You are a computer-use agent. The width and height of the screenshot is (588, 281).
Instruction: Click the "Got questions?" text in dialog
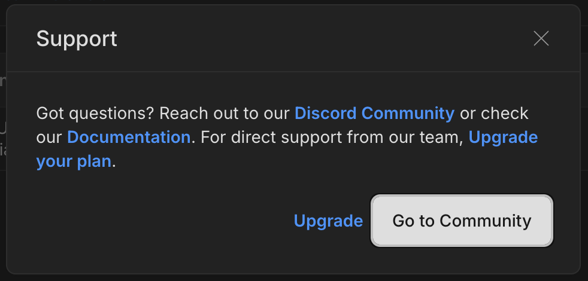pyautogui.click(x=95, y=113)
